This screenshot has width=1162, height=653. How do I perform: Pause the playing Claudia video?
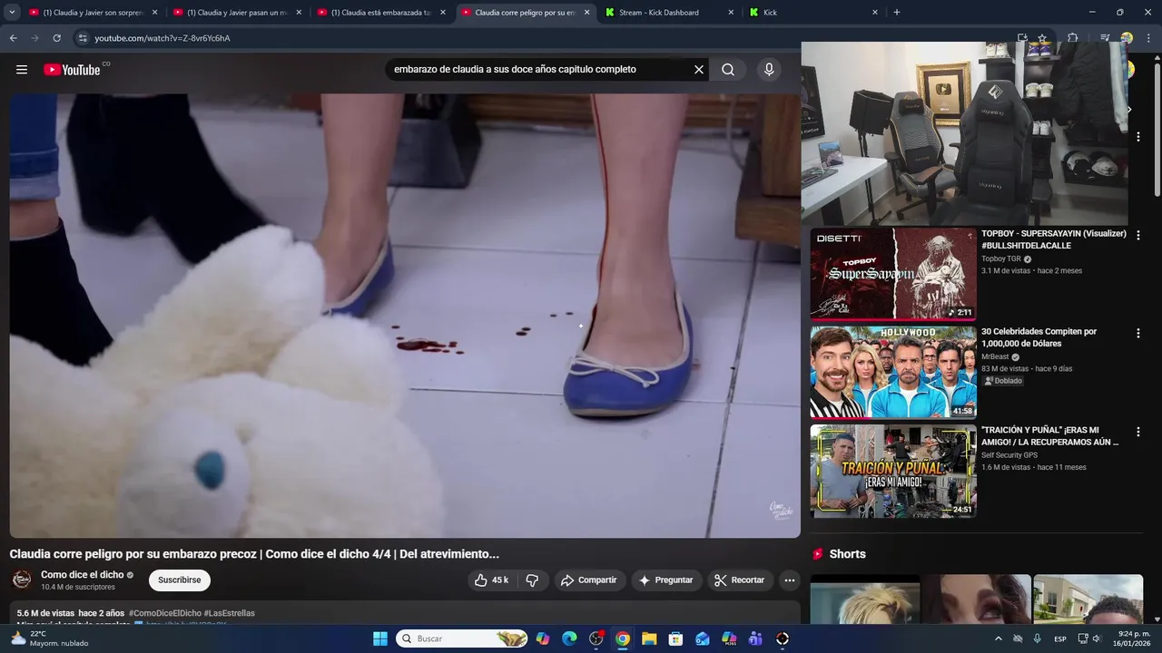405,316
